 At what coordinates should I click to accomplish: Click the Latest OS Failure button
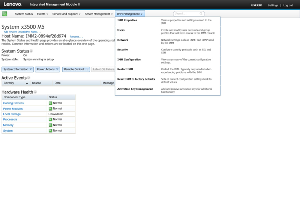[103, 69]
